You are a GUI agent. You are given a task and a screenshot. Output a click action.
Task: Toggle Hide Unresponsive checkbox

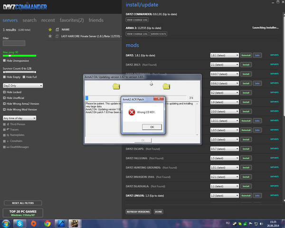pos(4,60)
